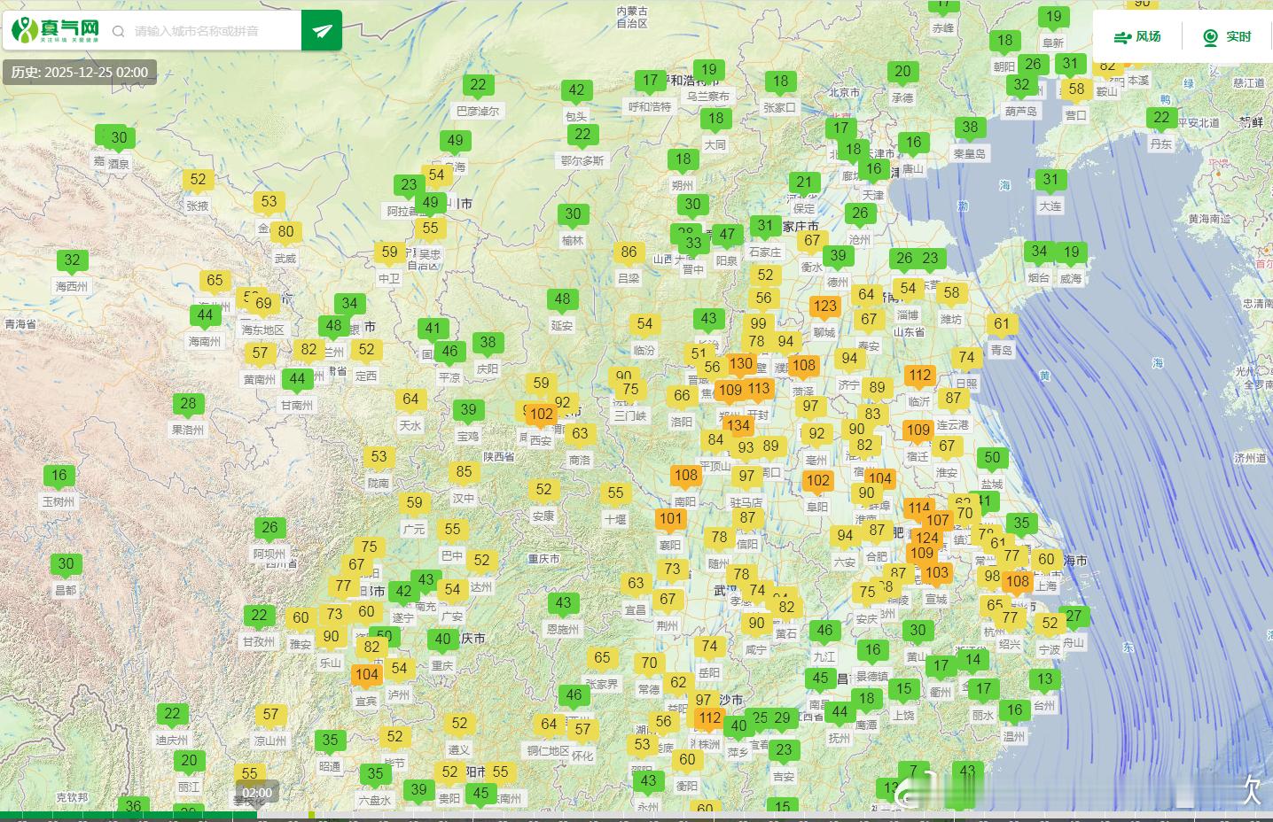Viewport: 1273px width, 822px height.
Task: Select the 鄂尔多斯 AQI 22 marker
Action: pos(582,136)
